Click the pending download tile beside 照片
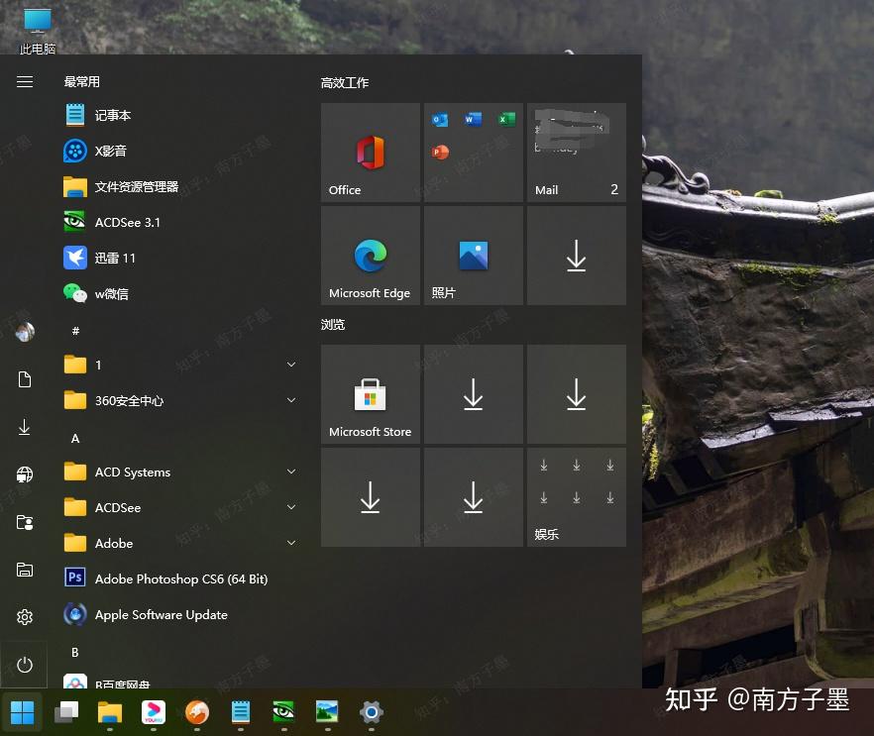Image resolution: width=874 pixels, height=736 pixels. coord(577,256)
